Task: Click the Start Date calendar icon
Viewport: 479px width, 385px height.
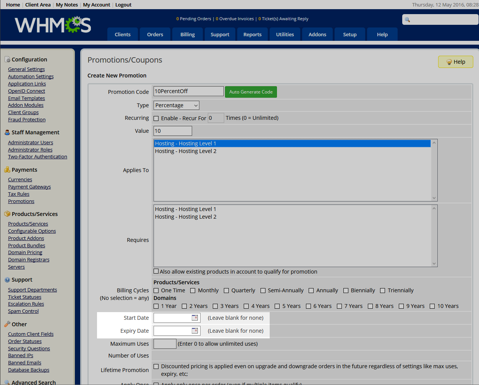Action: point(195,318)
